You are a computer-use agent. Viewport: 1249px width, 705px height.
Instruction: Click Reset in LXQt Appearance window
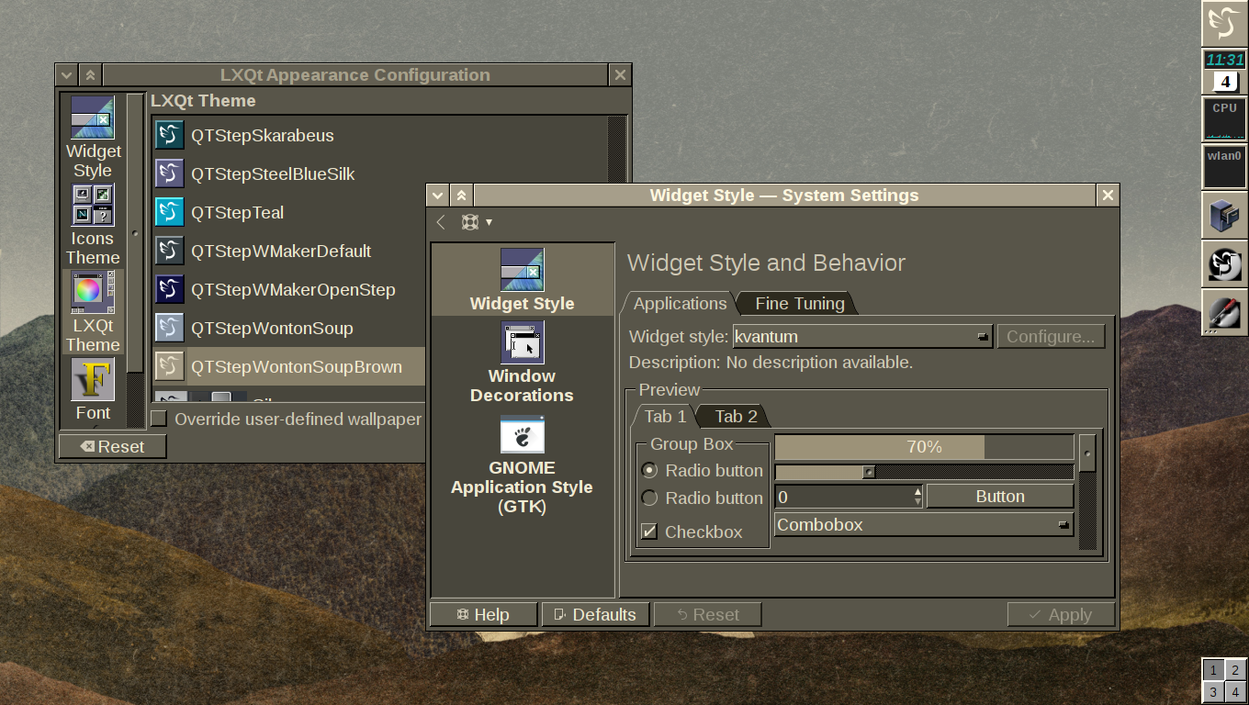point(112,446)
